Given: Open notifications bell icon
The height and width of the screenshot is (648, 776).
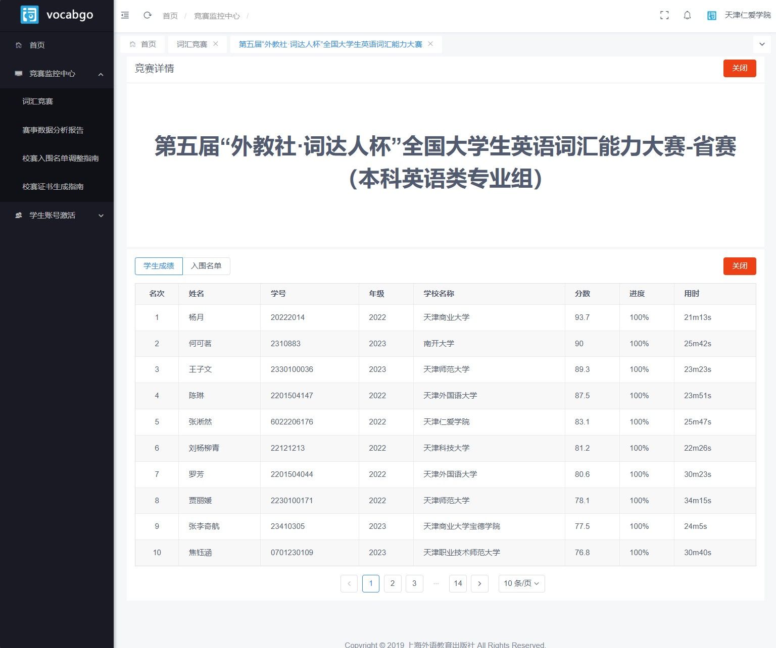Looking at the screenshot, I should click(687, 16).
